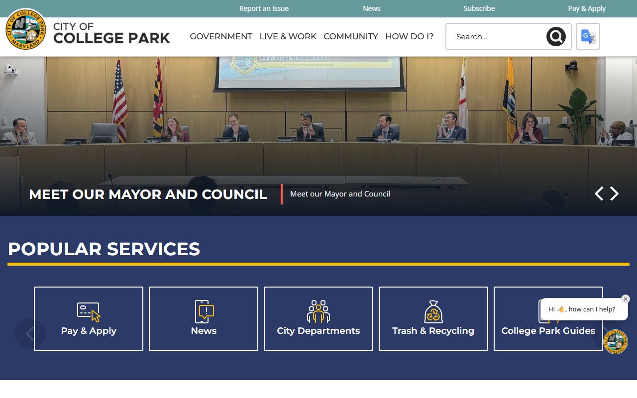Viewport: 637px width, 398px height.
Task: Open the Pay & Apply service label
Action: (89, 331)
